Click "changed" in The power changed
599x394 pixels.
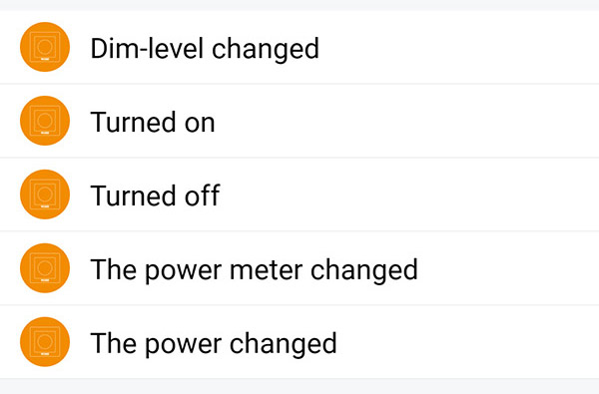[284, 343]
